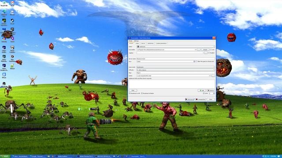Browse for the executable file

[199, 50]
